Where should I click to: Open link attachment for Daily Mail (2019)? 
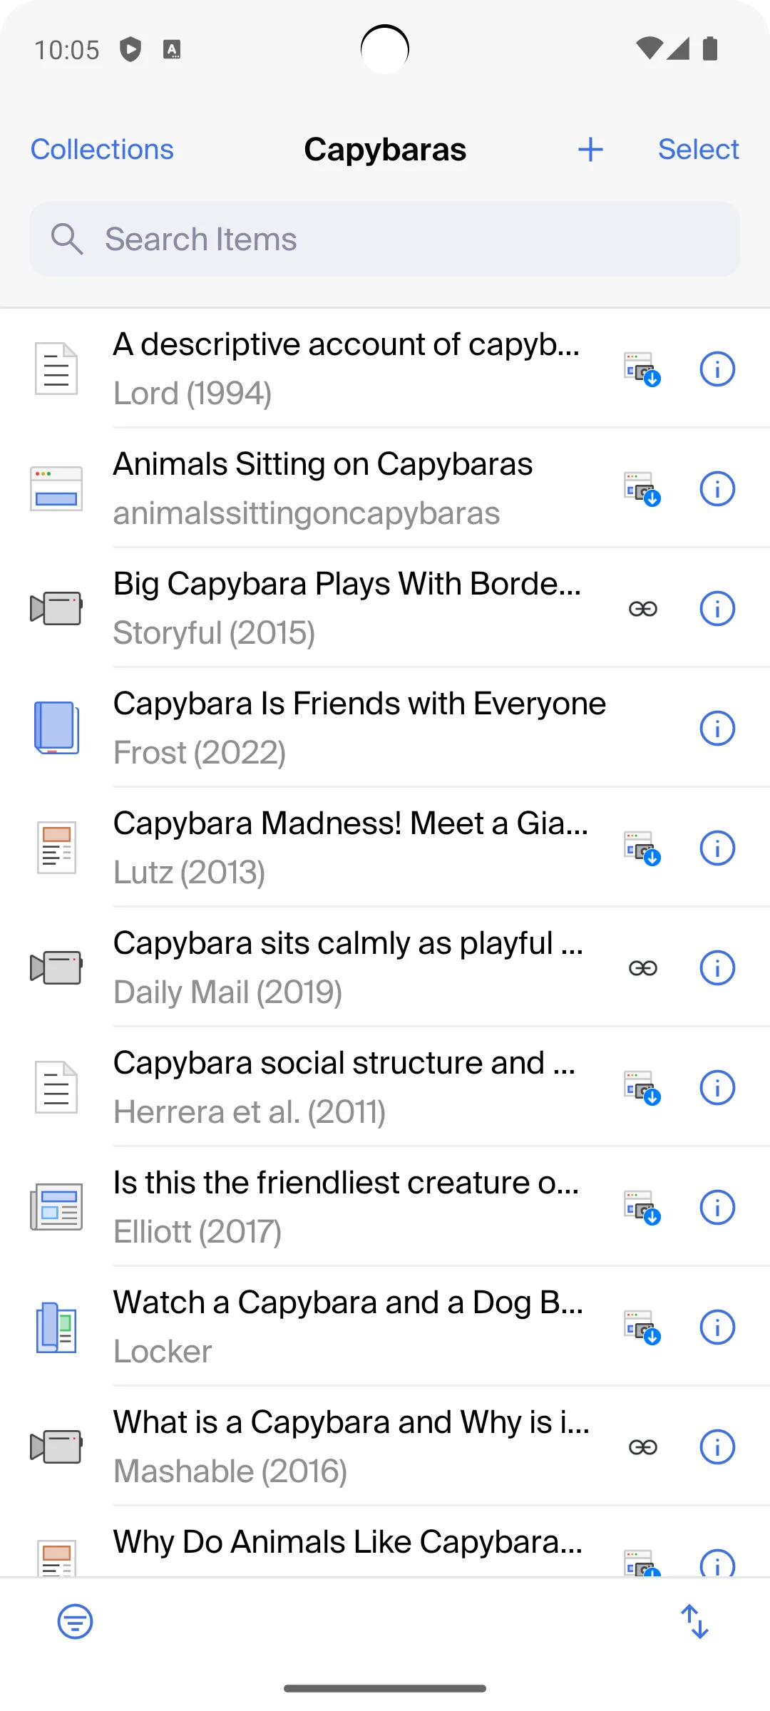[642, 968]
